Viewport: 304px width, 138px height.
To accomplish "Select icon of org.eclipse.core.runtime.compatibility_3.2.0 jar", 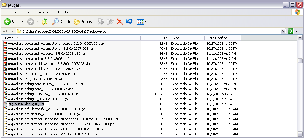I will 5,49.
